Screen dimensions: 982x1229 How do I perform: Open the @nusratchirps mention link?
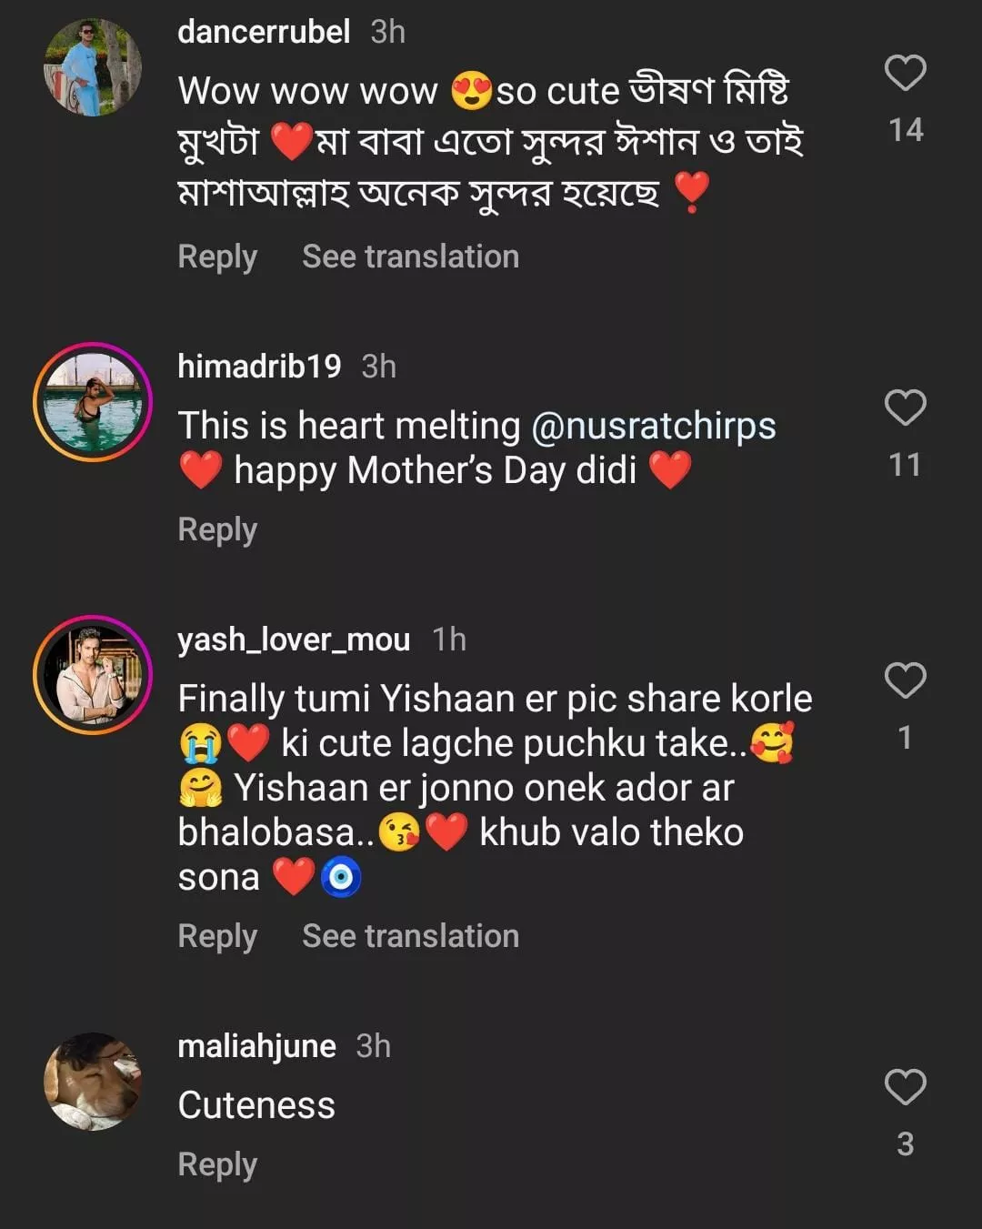pos(653,426)
